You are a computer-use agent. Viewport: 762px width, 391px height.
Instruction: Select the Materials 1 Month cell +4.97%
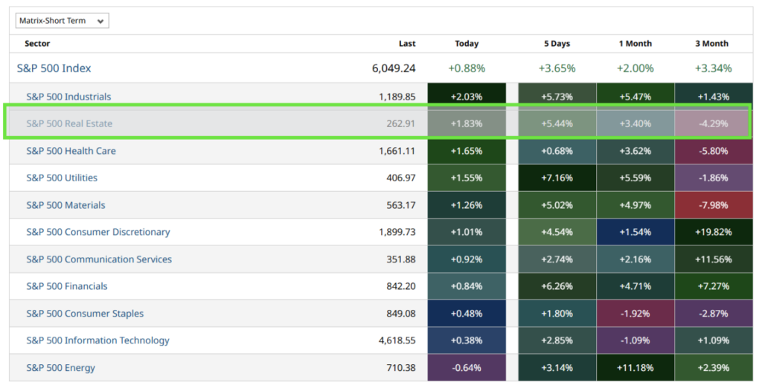pos(635,205)
